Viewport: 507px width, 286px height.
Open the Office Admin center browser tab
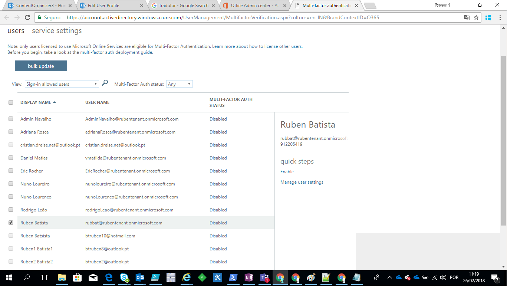(x=255, y=5)
